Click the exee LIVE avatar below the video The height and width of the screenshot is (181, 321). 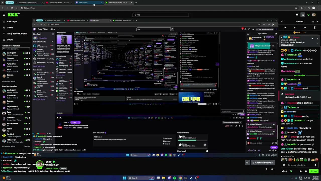click(x=39, y=165)
